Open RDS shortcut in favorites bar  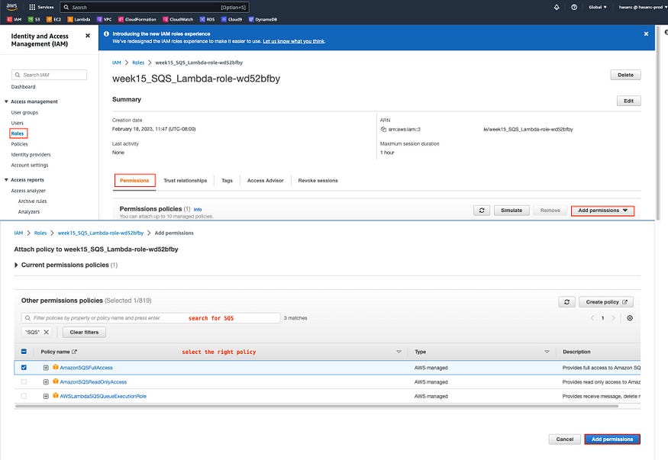coord(208,19)
